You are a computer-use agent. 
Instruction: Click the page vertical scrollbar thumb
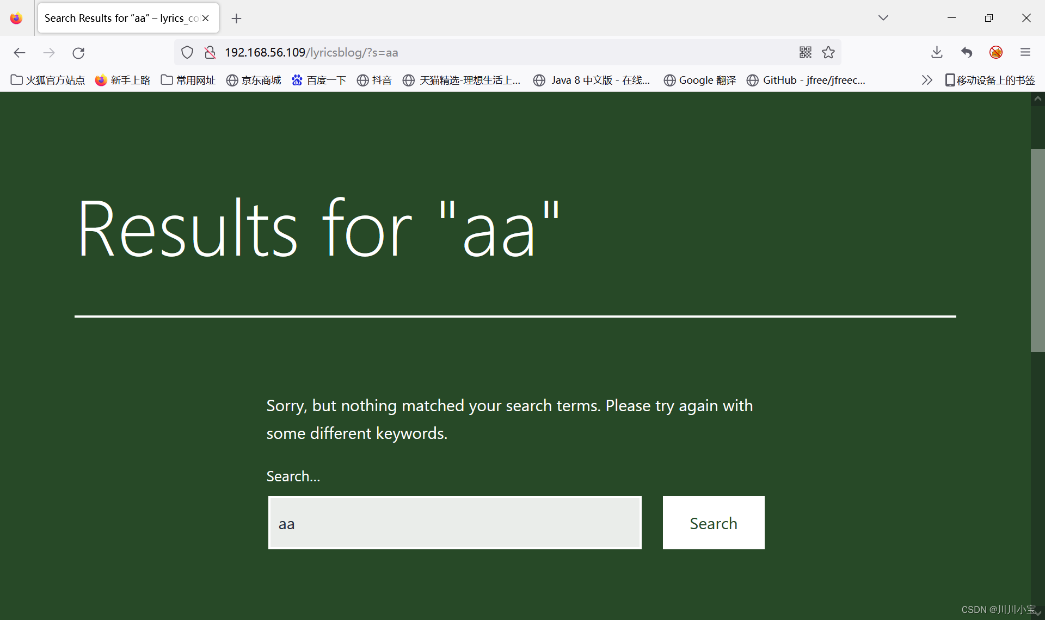coord(1037,250)
